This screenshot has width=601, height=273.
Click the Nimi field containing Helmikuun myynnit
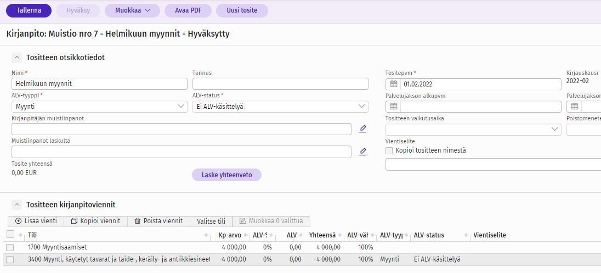coord(100,84)
